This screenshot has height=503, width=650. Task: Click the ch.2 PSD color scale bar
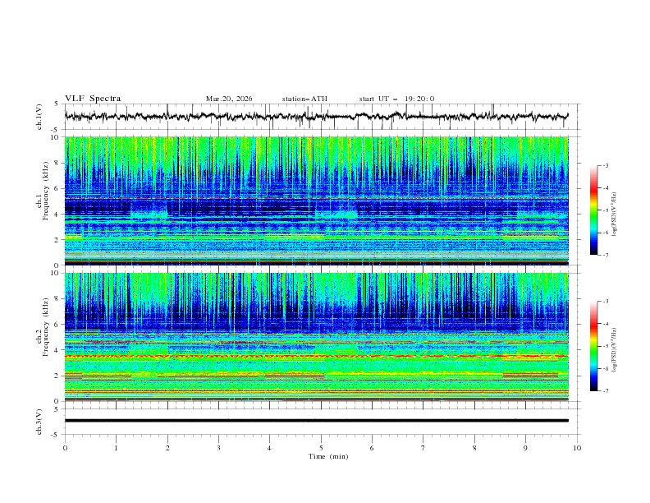pyautogui.click(x=593, y=346)
